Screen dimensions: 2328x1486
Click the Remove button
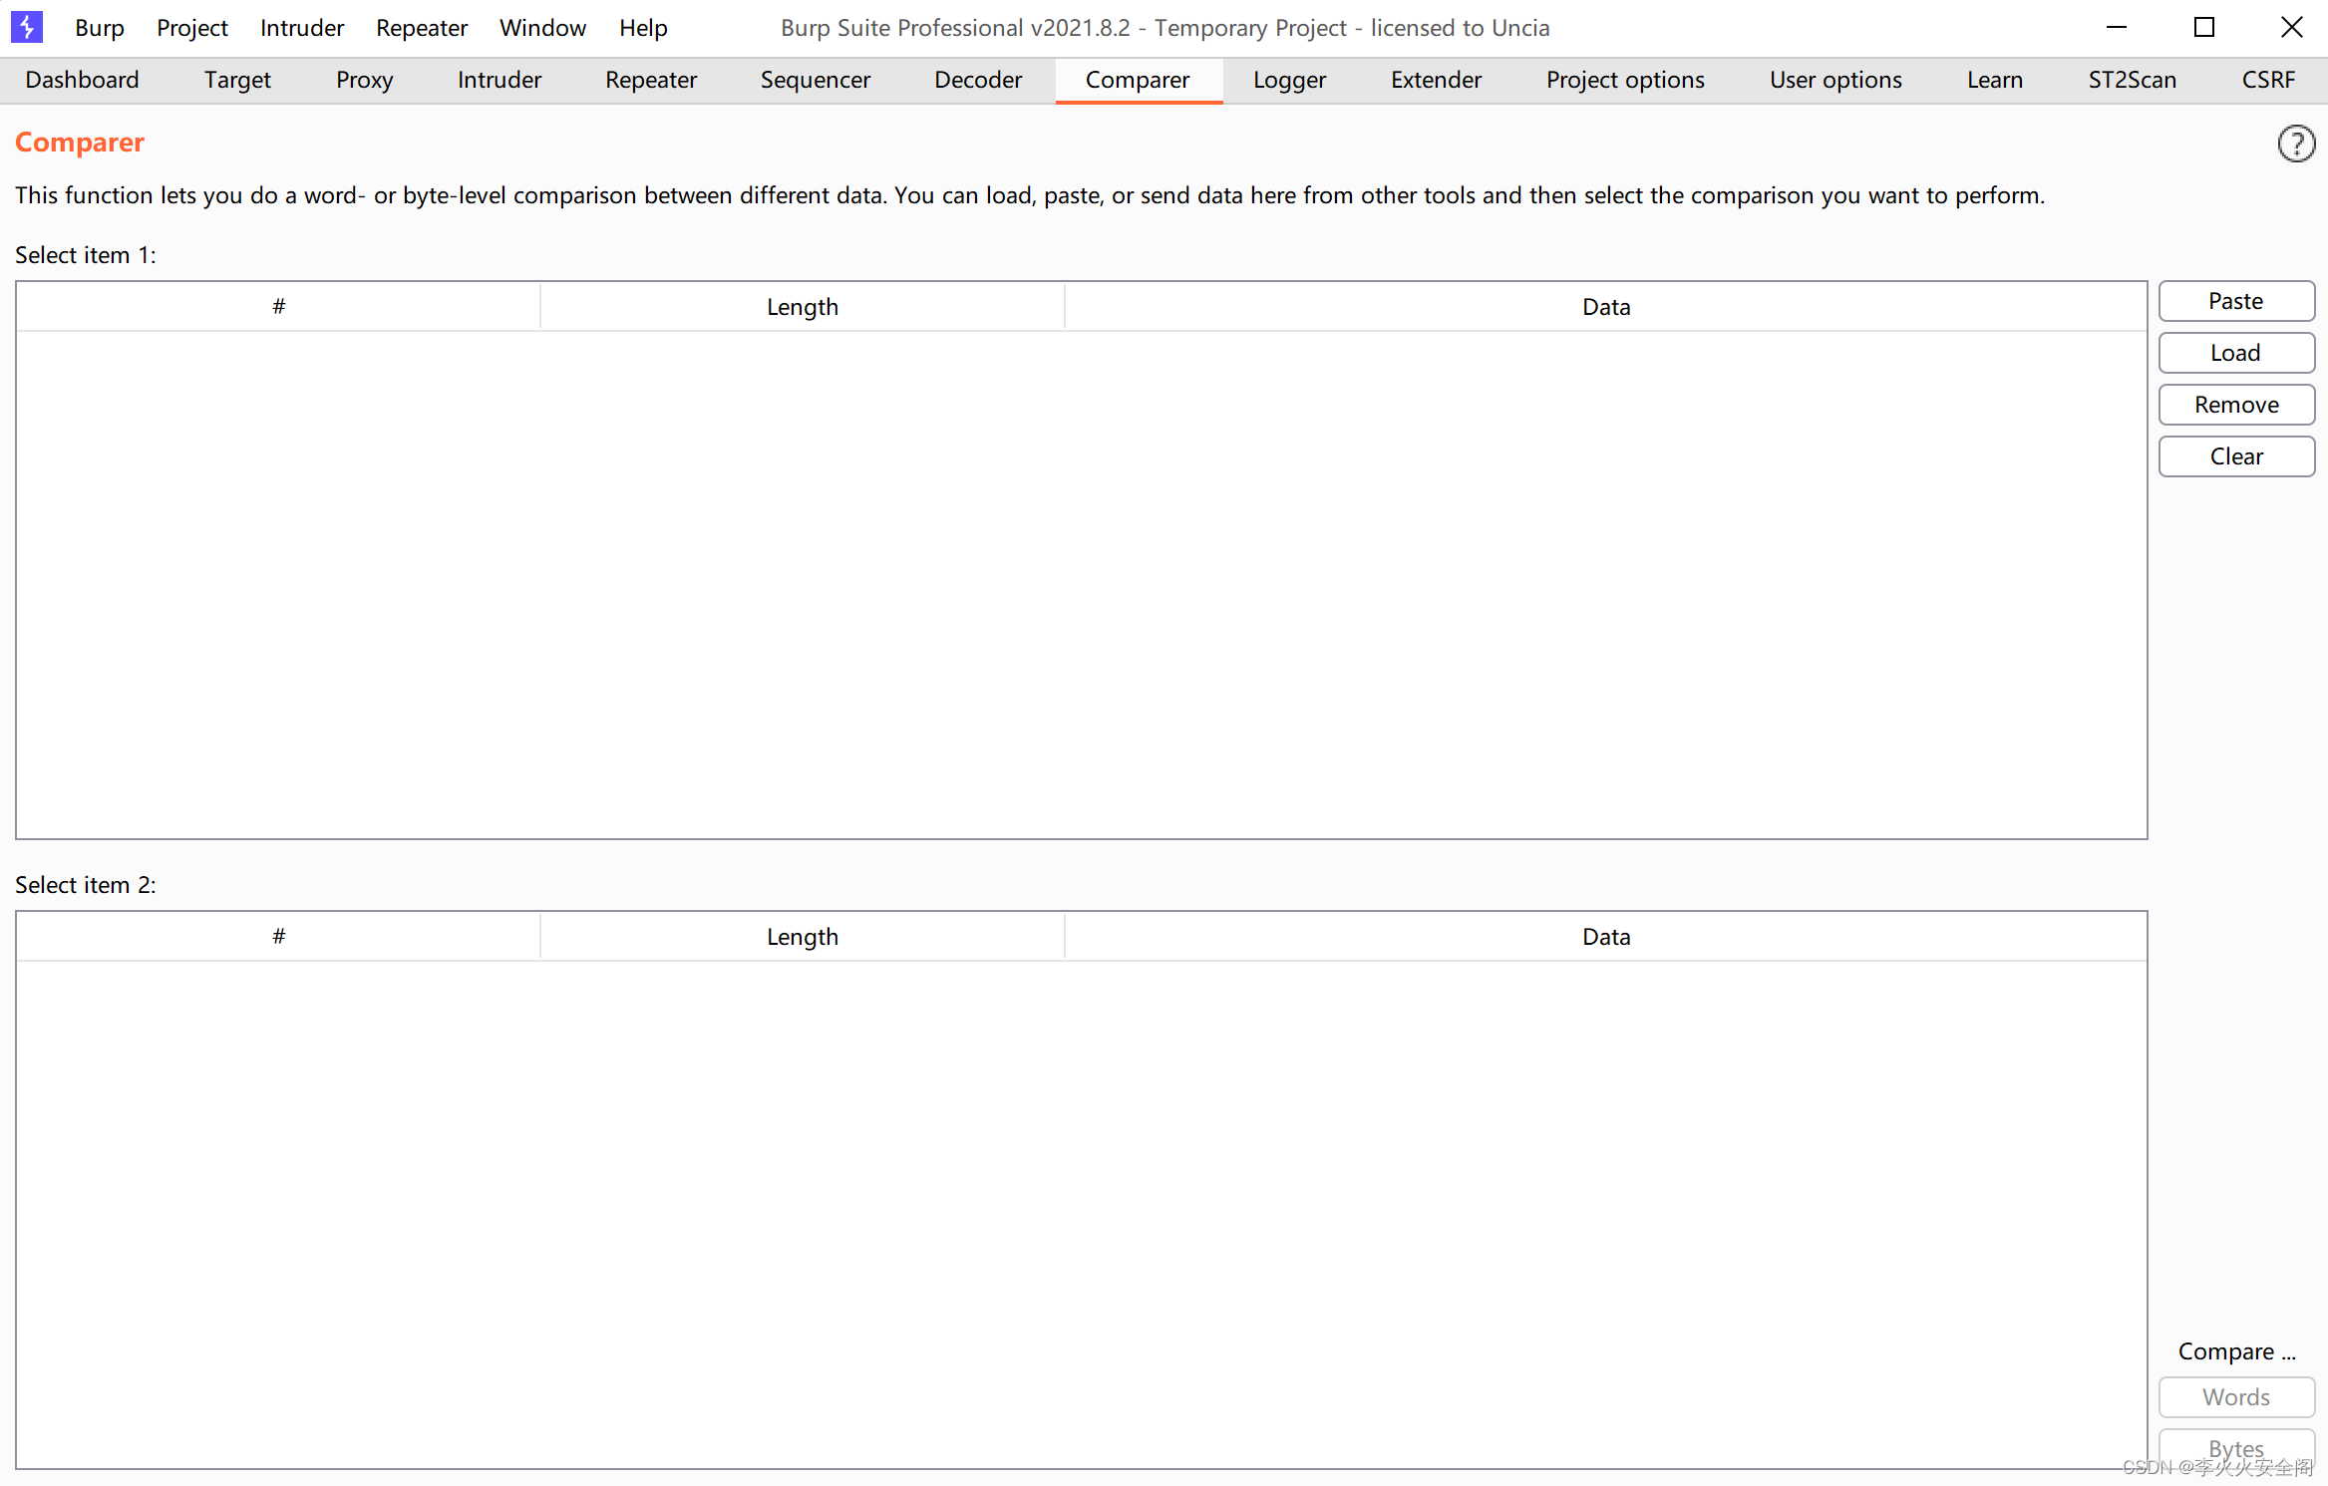[x=2236, y=405]
